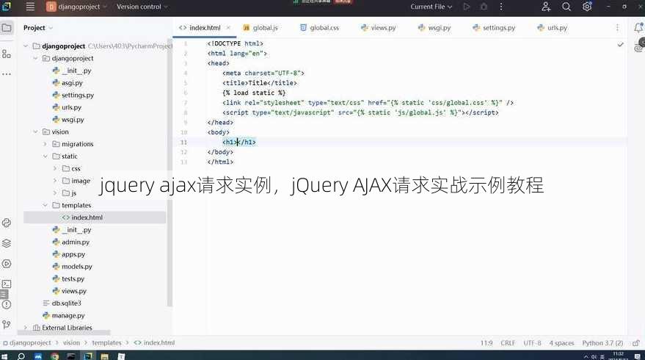Switch to the settings.py tab
This screenshot has width=645, height=360.
pos(494,28)
